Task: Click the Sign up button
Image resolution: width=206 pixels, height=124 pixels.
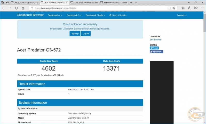Action: coord(75,34)
